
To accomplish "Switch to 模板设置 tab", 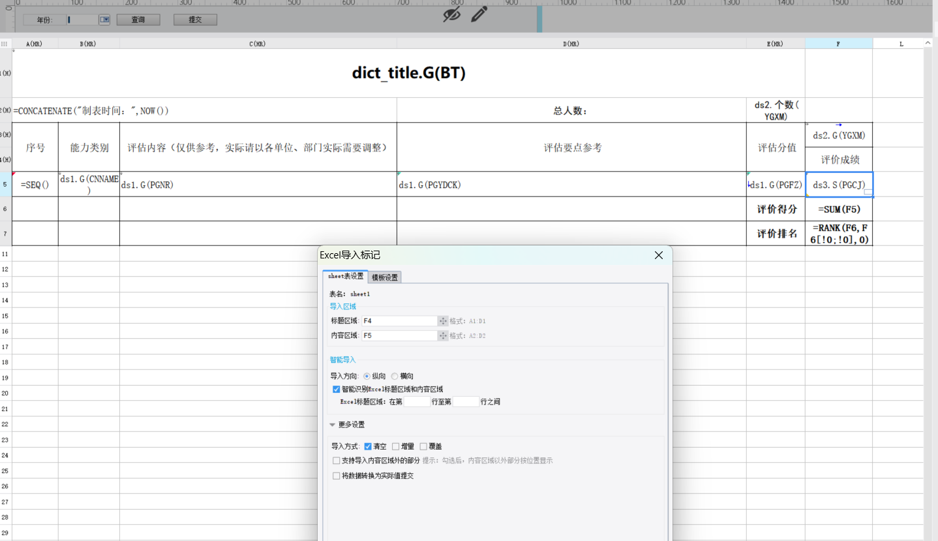I will click(x=385, y=277).
